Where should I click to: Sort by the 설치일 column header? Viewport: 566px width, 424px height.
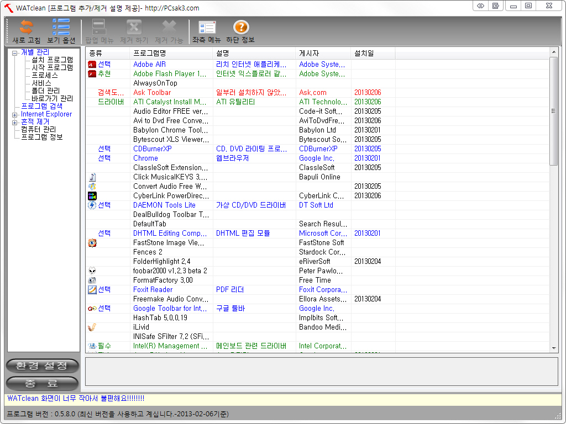point(373,54)
